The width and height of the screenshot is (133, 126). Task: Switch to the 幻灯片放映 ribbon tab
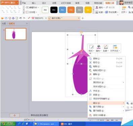click(66, 3)
